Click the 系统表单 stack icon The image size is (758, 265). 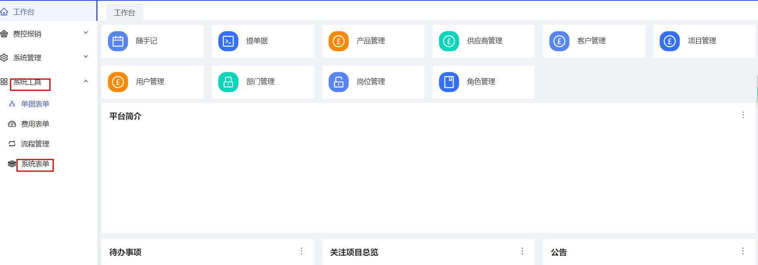pos(12,164)
